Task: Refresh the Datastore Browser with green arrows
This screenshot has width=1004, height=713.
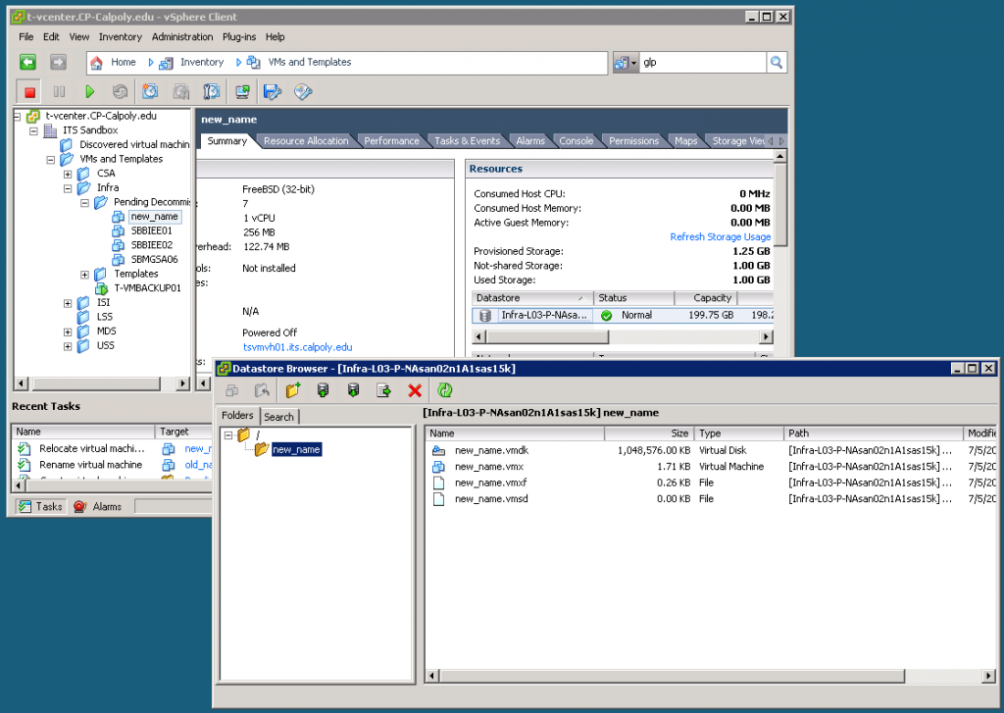Action: [x=445, y=390]
